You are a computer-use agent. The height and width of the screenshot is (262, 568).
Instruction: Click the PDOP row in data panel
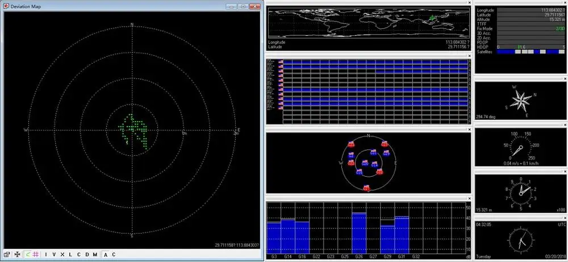point(521,43)
